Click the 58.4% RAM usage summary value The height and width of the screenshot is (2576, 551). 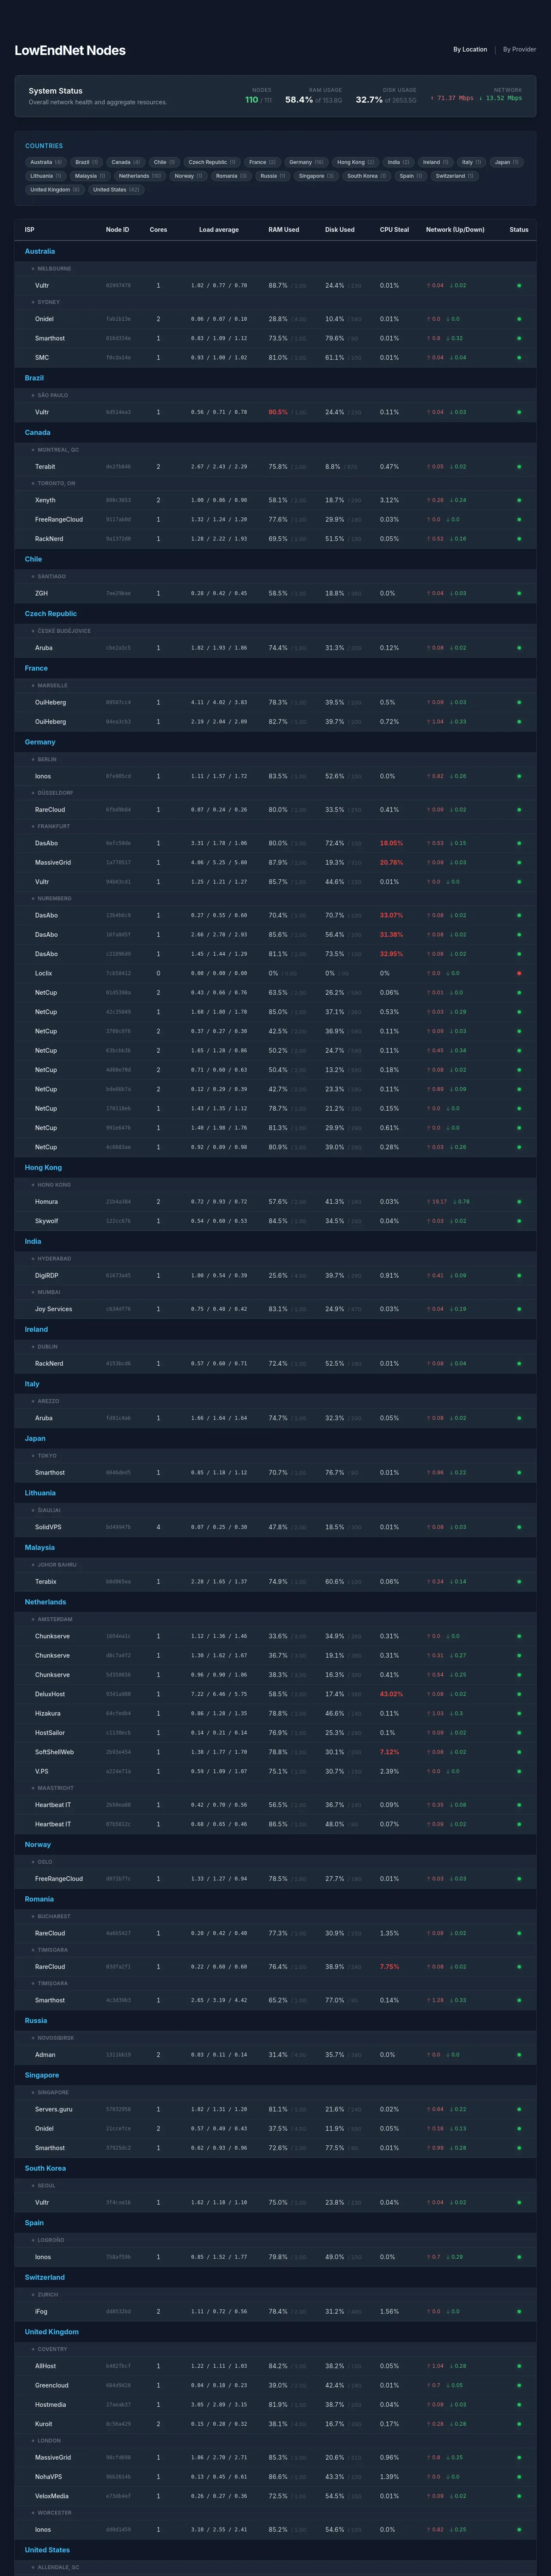299,100
